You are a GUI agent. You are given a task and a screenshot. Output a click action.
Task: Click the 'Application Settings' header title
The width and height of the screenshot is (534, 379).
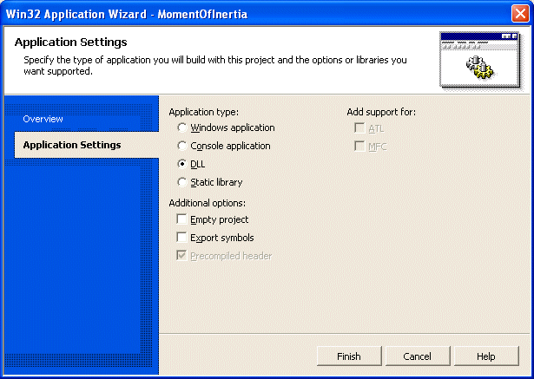71,42
